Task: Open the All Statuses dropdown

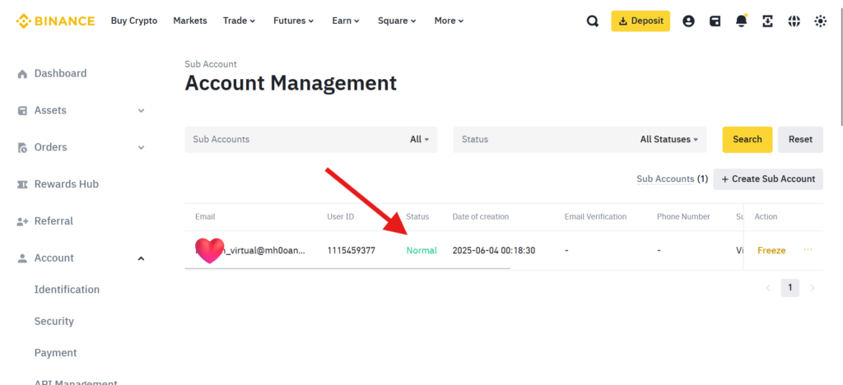Action: point(668,139)
